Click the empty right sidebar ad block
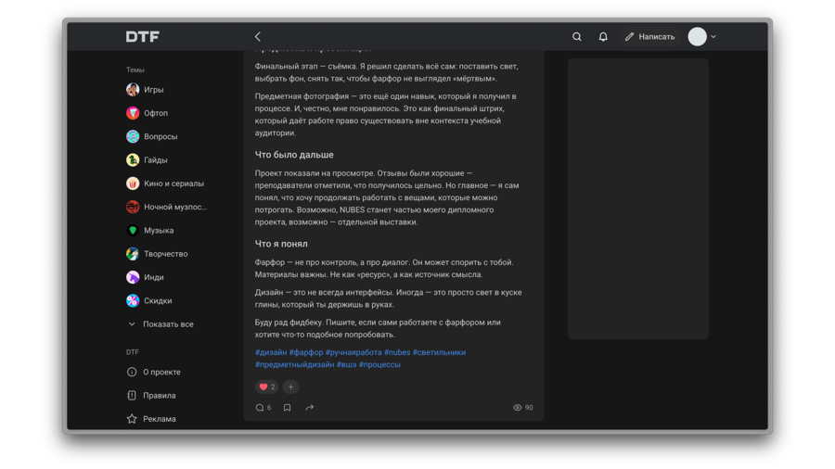 pyautogui.click(x=638, y=199)
